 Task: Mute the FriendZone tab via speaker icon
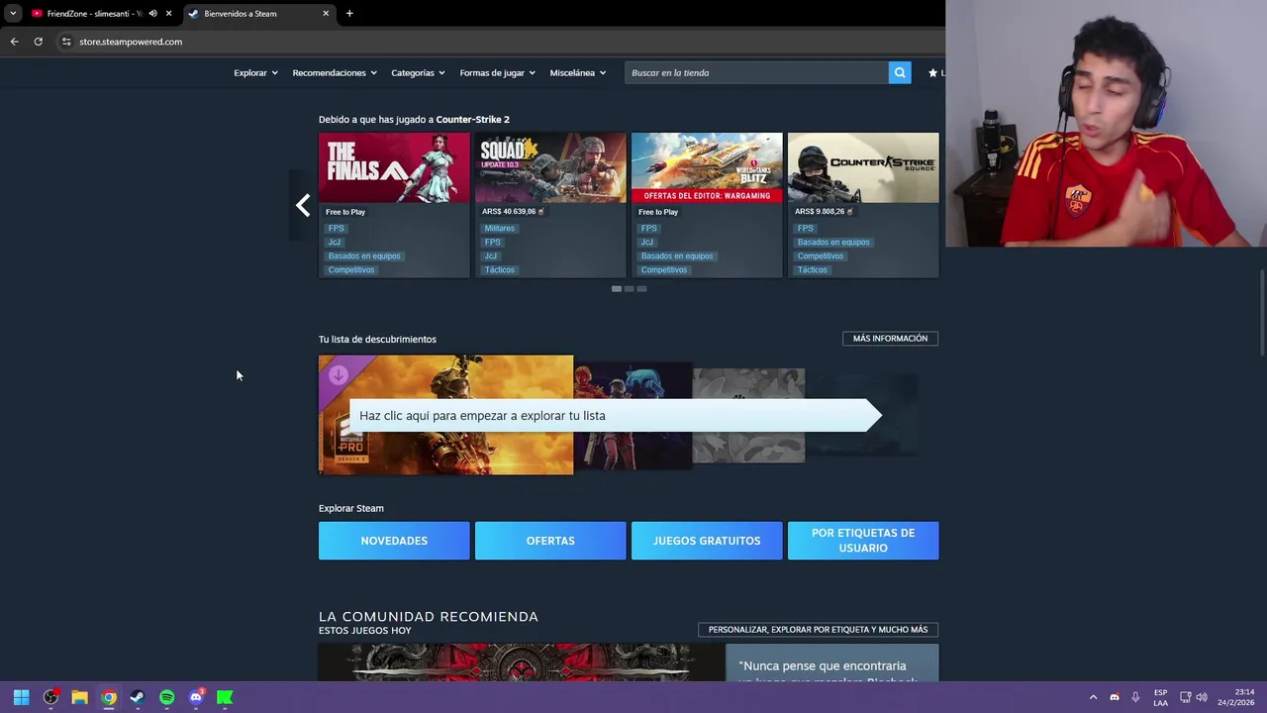tap(152, 14)
